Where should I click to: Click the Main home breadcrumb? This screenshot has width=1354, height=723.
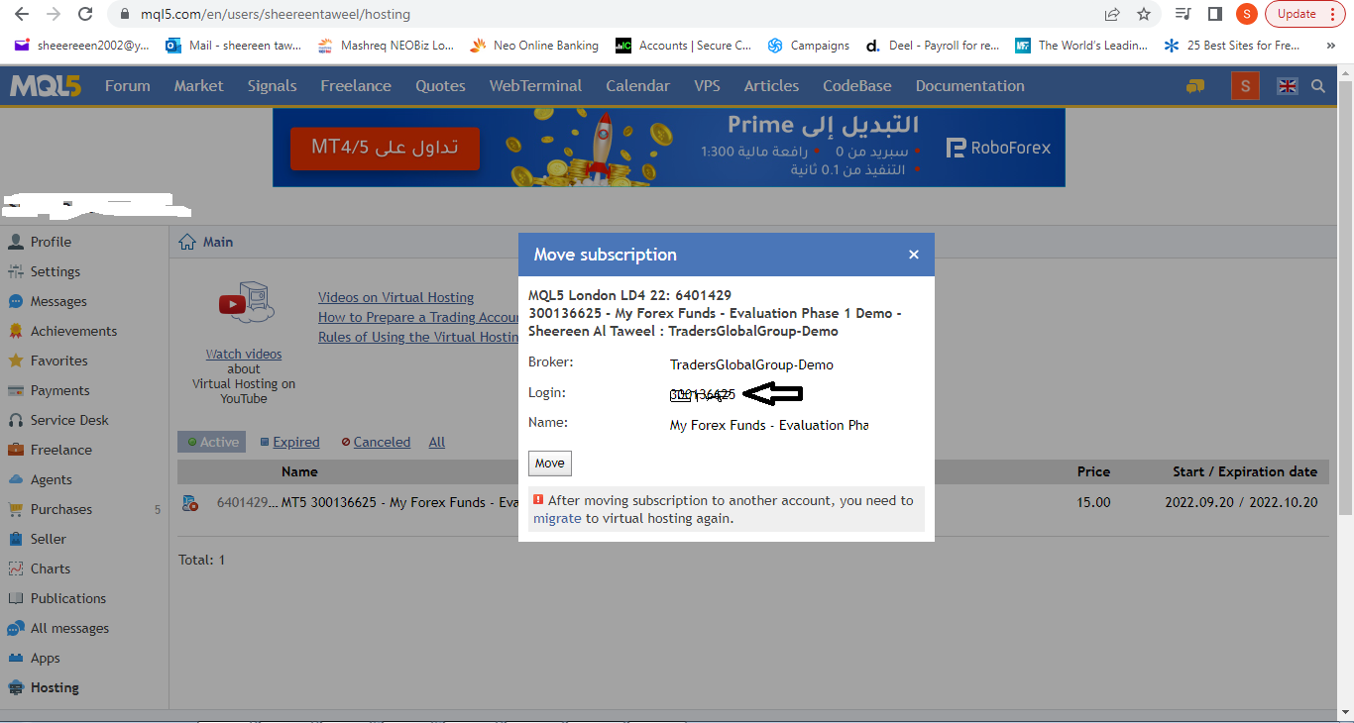click(x=206, y=242)
